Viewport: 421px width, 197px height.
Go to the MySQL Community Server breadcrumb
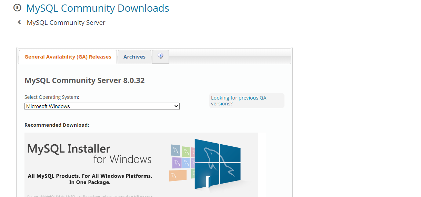tap(66, 23)
